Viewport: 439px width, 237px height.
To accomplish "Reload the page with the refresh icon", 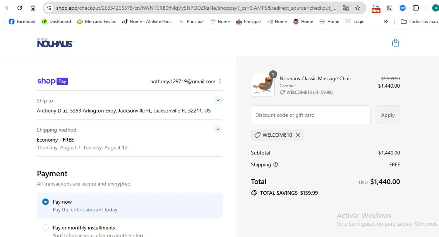I will pos(20,8).
